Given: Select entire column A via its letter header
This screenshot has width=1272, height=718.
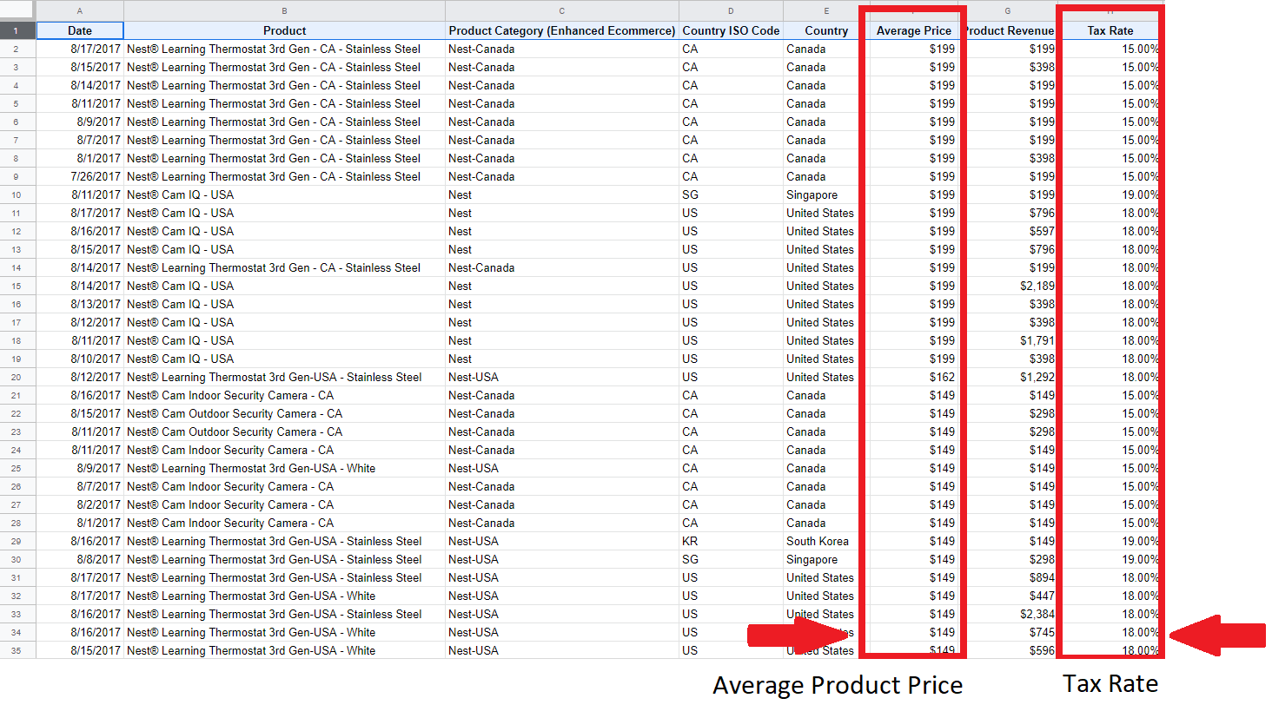Looking at the screenshot, I should point(80,10).
